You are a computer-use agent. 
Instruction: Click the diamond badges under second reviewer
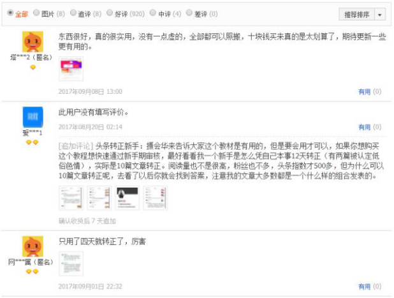32,142
